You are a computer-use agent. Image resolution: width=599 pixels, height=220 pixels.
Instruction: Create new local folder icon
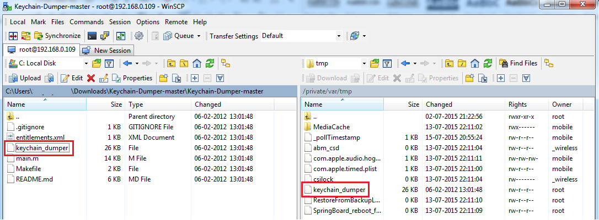click(164, 78)
